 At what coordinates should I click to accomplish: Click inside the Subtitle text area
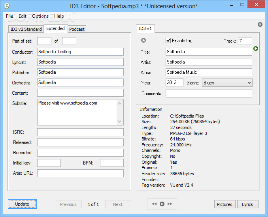coord(77,112)
